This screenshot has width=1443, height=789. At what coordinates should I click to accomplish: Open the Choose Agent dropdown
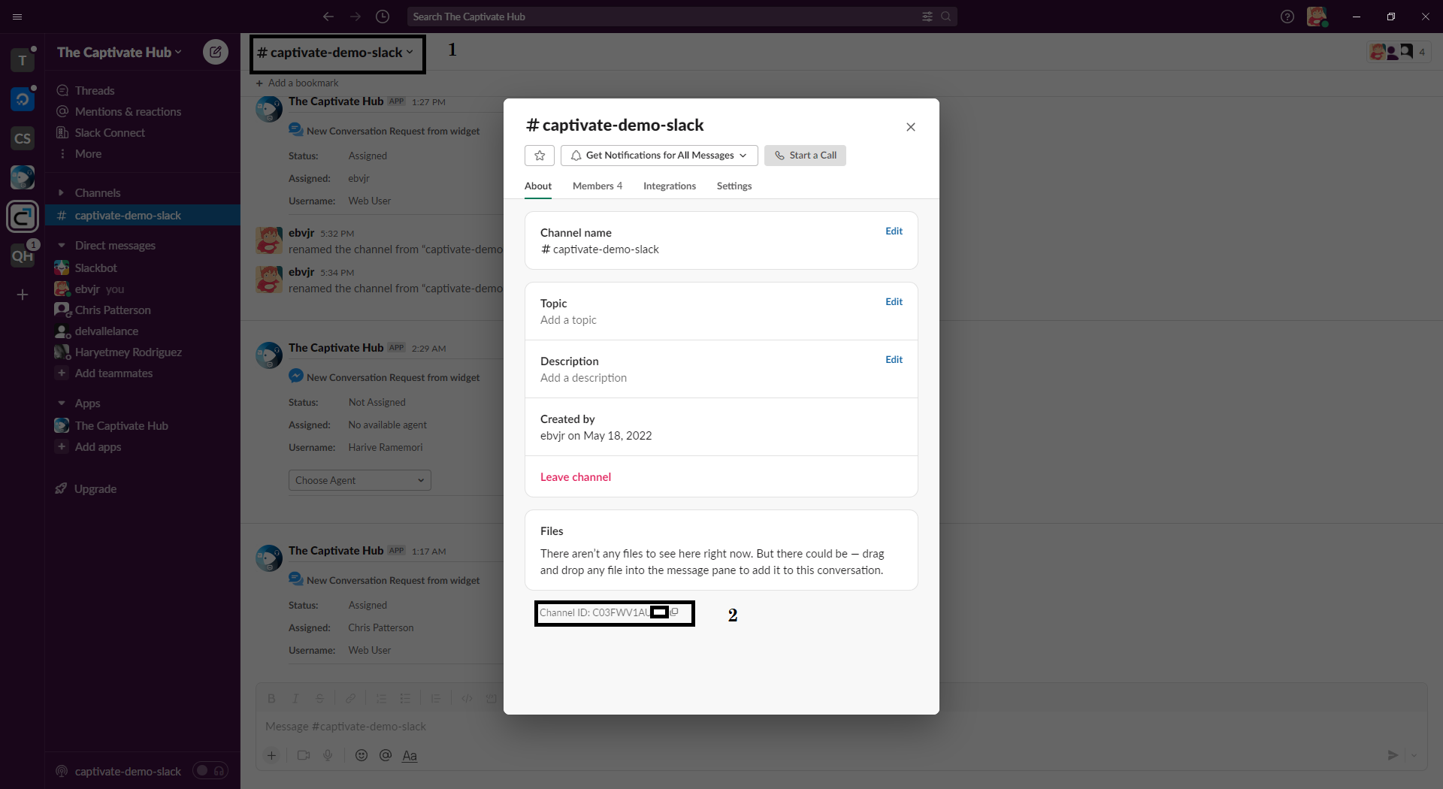[359, 480]
